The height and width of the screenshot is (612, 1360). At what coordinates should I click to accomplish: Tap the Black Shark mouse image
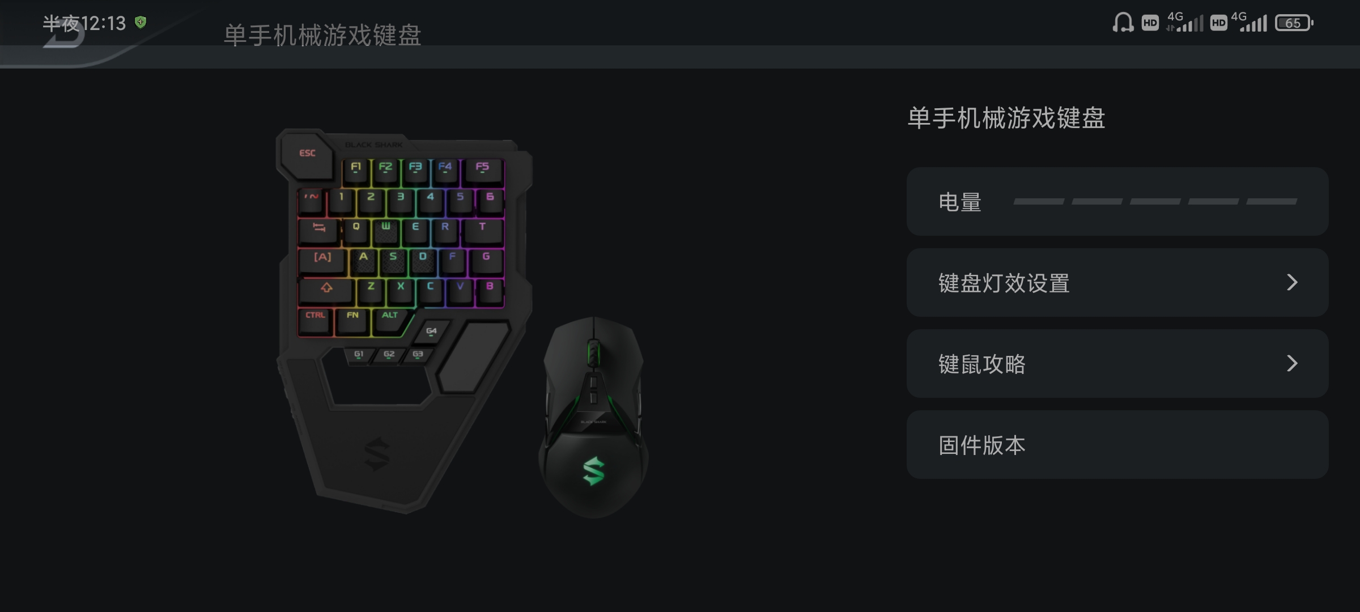[593, 417]
